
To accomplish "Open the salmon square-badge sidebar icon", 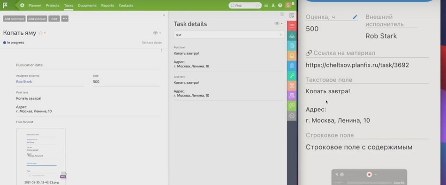I will pos(292,86).
